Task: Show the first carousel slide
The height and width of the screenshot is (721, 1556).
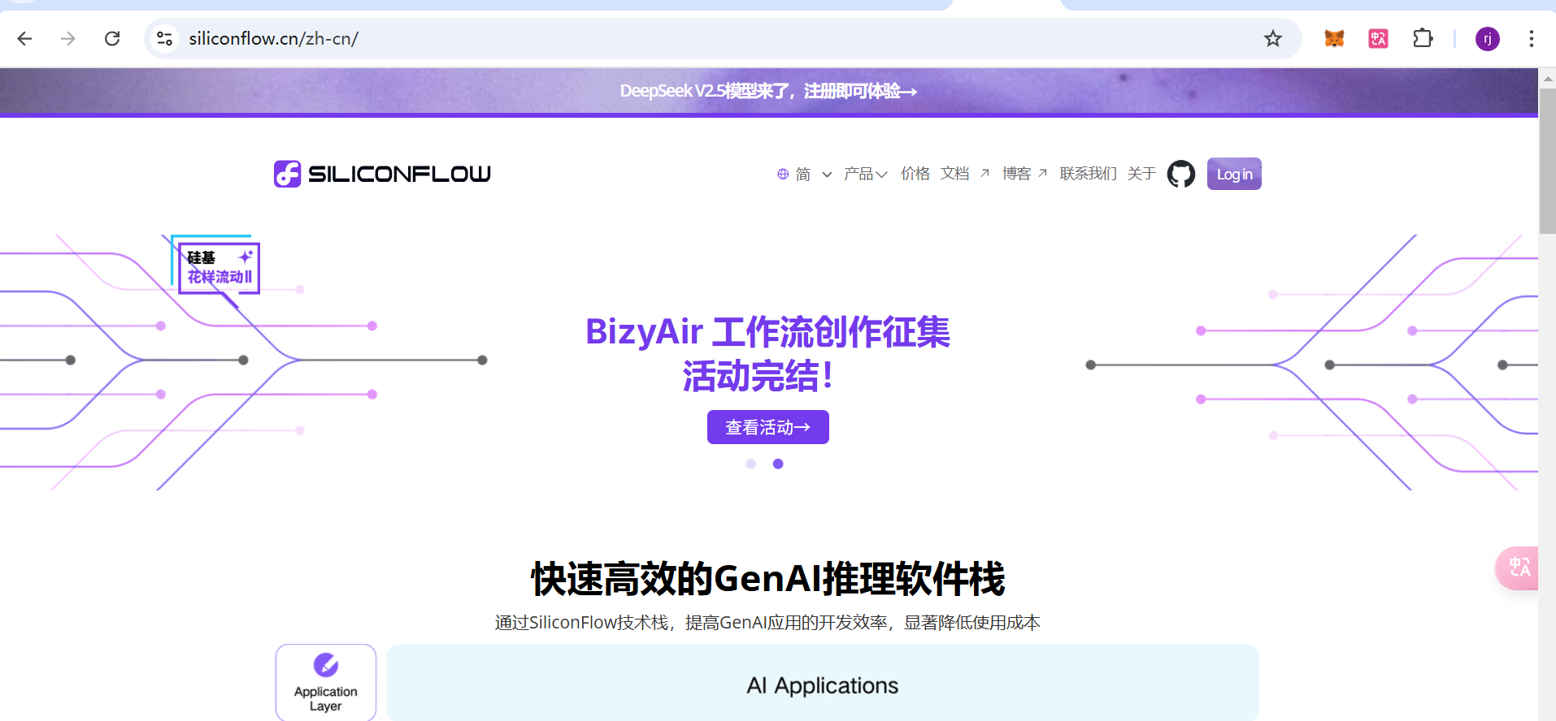Action: tap(751, 464)
